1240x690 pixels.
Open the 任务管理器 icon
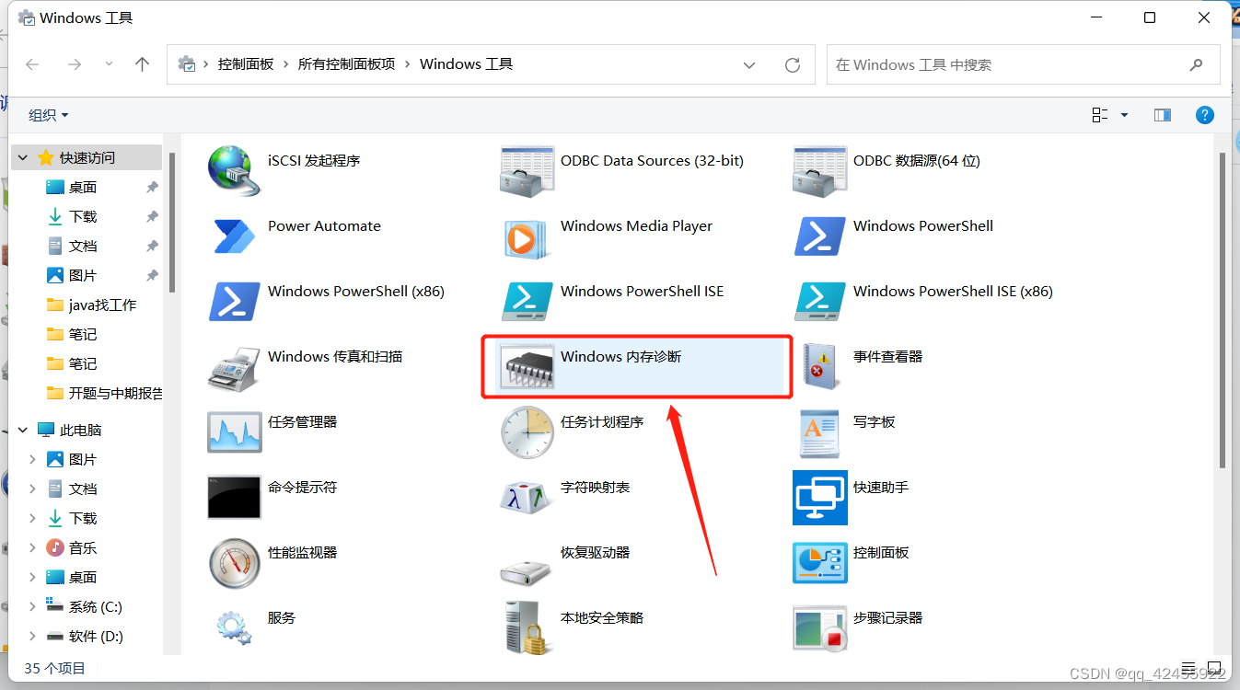pos(235,432)
